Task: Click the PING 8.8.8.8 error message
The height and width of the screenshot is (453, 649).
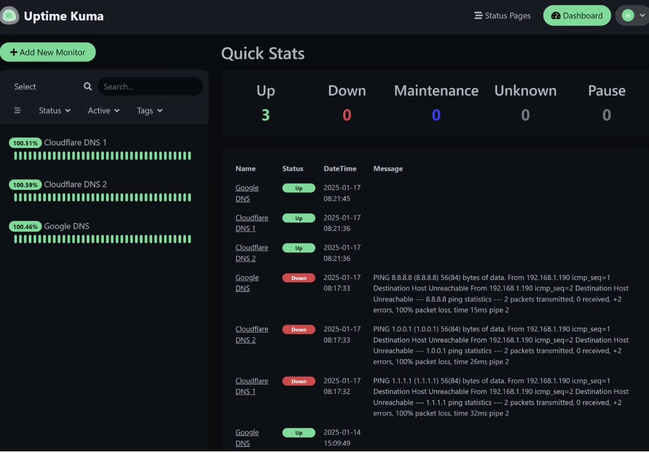Action: pos(501,294)
